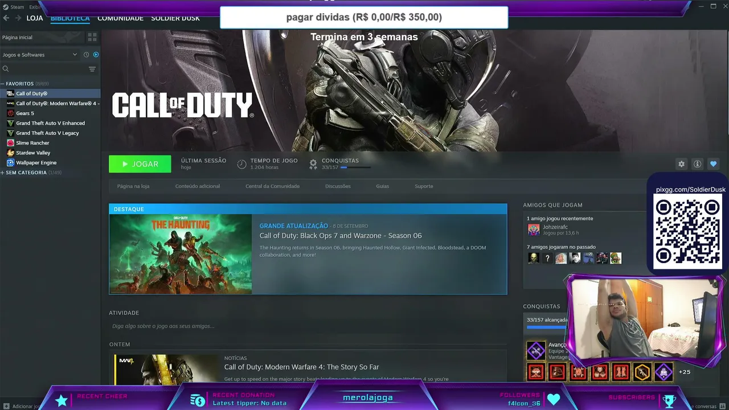The width and height of the screenshot is (729, 410).
Task: Click the 33/157 achievements progress bar in sidebar
Action: coord(547,327)
